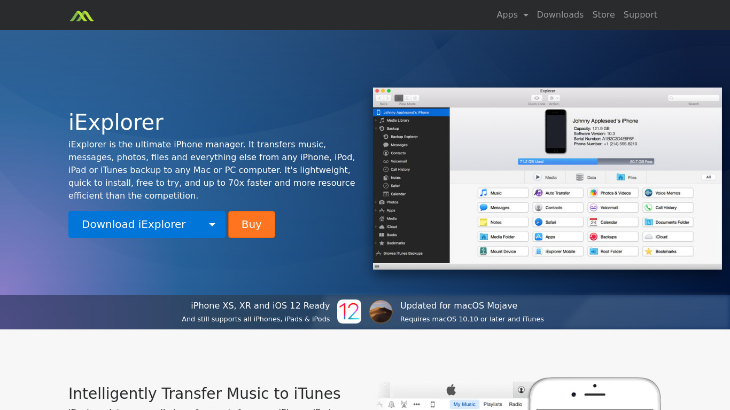730x410 pixels.
Task: Select Contacts in the iExplorer sidebar
Action: [398, 153]
